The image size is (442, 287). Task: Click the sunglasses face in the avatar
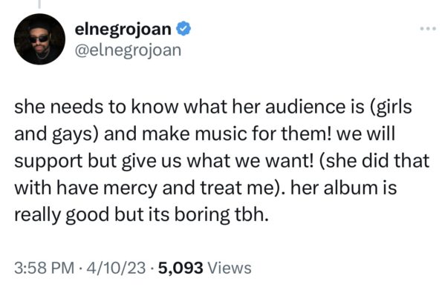point(39,39)
